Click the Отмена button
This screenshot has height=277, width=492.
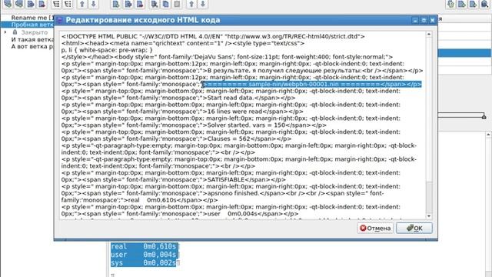click(375, 228)
